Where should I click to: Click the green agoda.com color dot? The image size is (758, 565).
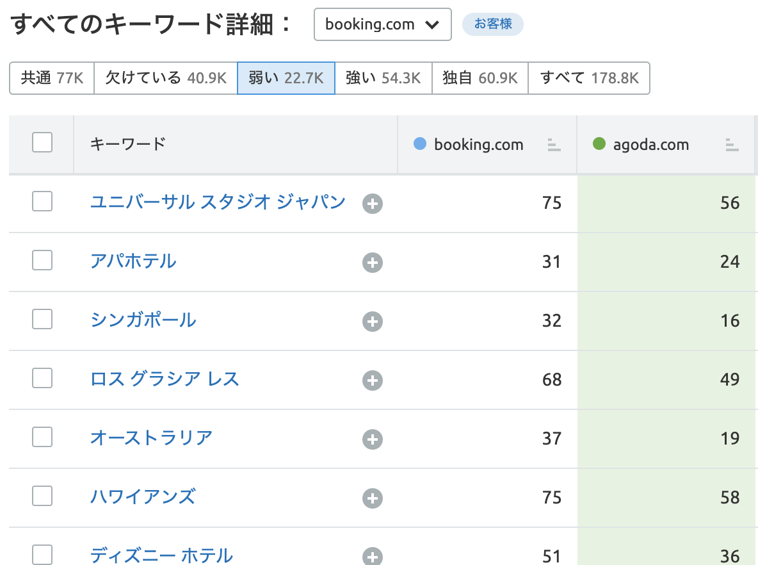pyautogui.click(x=599, y=143)
